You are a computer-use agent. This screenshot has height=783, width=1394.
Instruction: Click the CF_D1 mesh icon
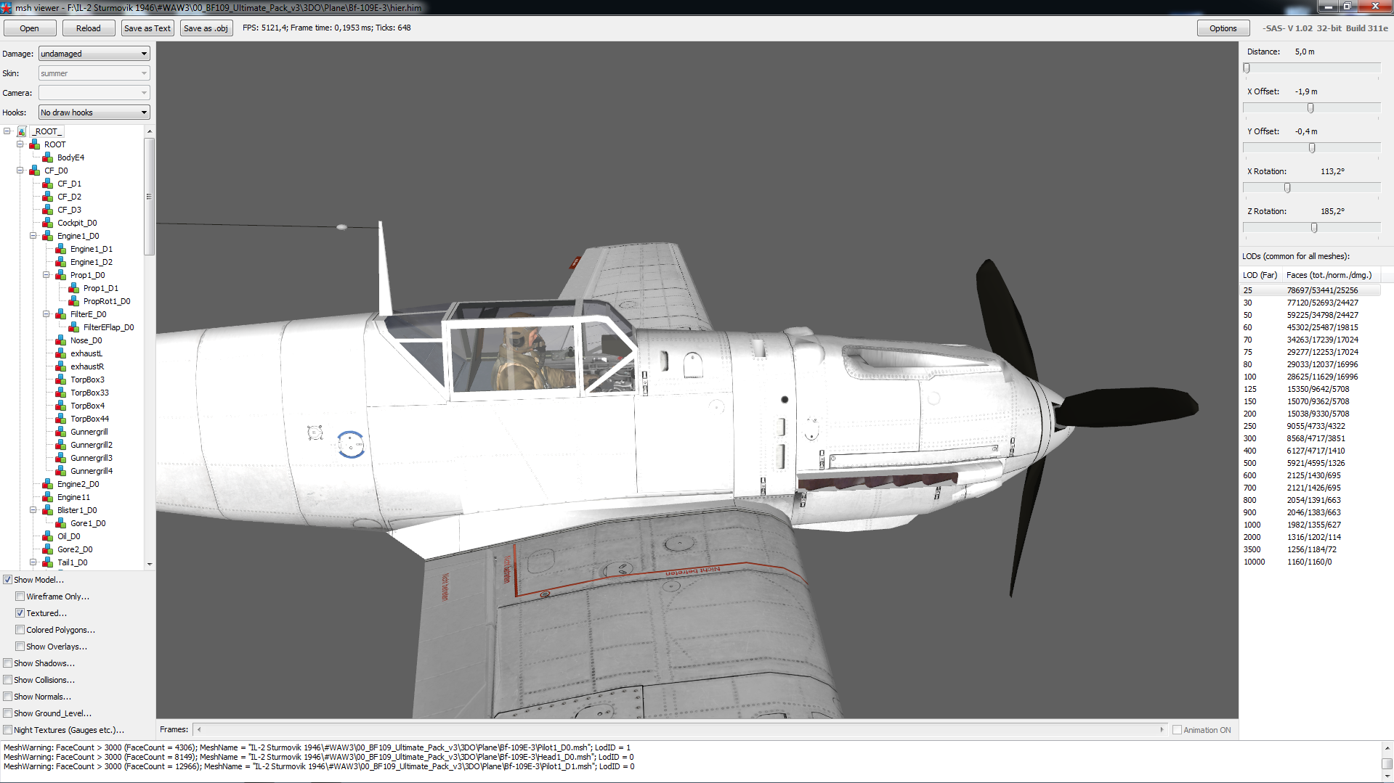47,184
